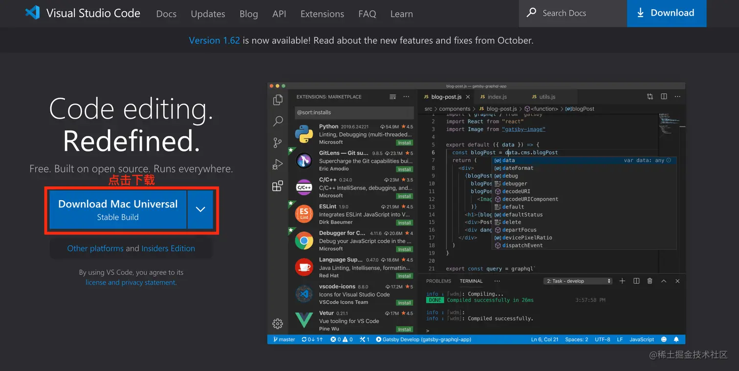Open Extensions in the site navigation
Image resolution: width=739 pixels, height=371 pixels.
323,14
